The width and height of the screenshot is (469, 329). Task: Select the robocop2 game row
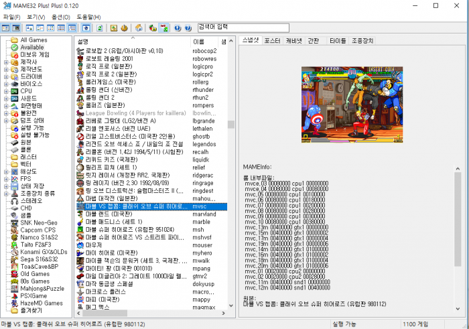tap(151, 51)
